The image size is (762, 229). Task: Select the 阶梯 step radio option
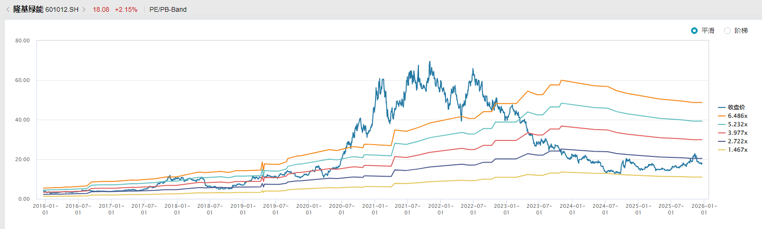point(727,31)
